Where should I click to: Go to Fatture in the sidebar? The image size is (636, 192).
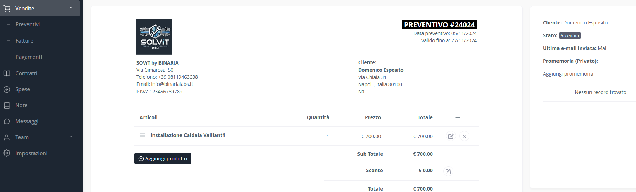tap(25, 41)
